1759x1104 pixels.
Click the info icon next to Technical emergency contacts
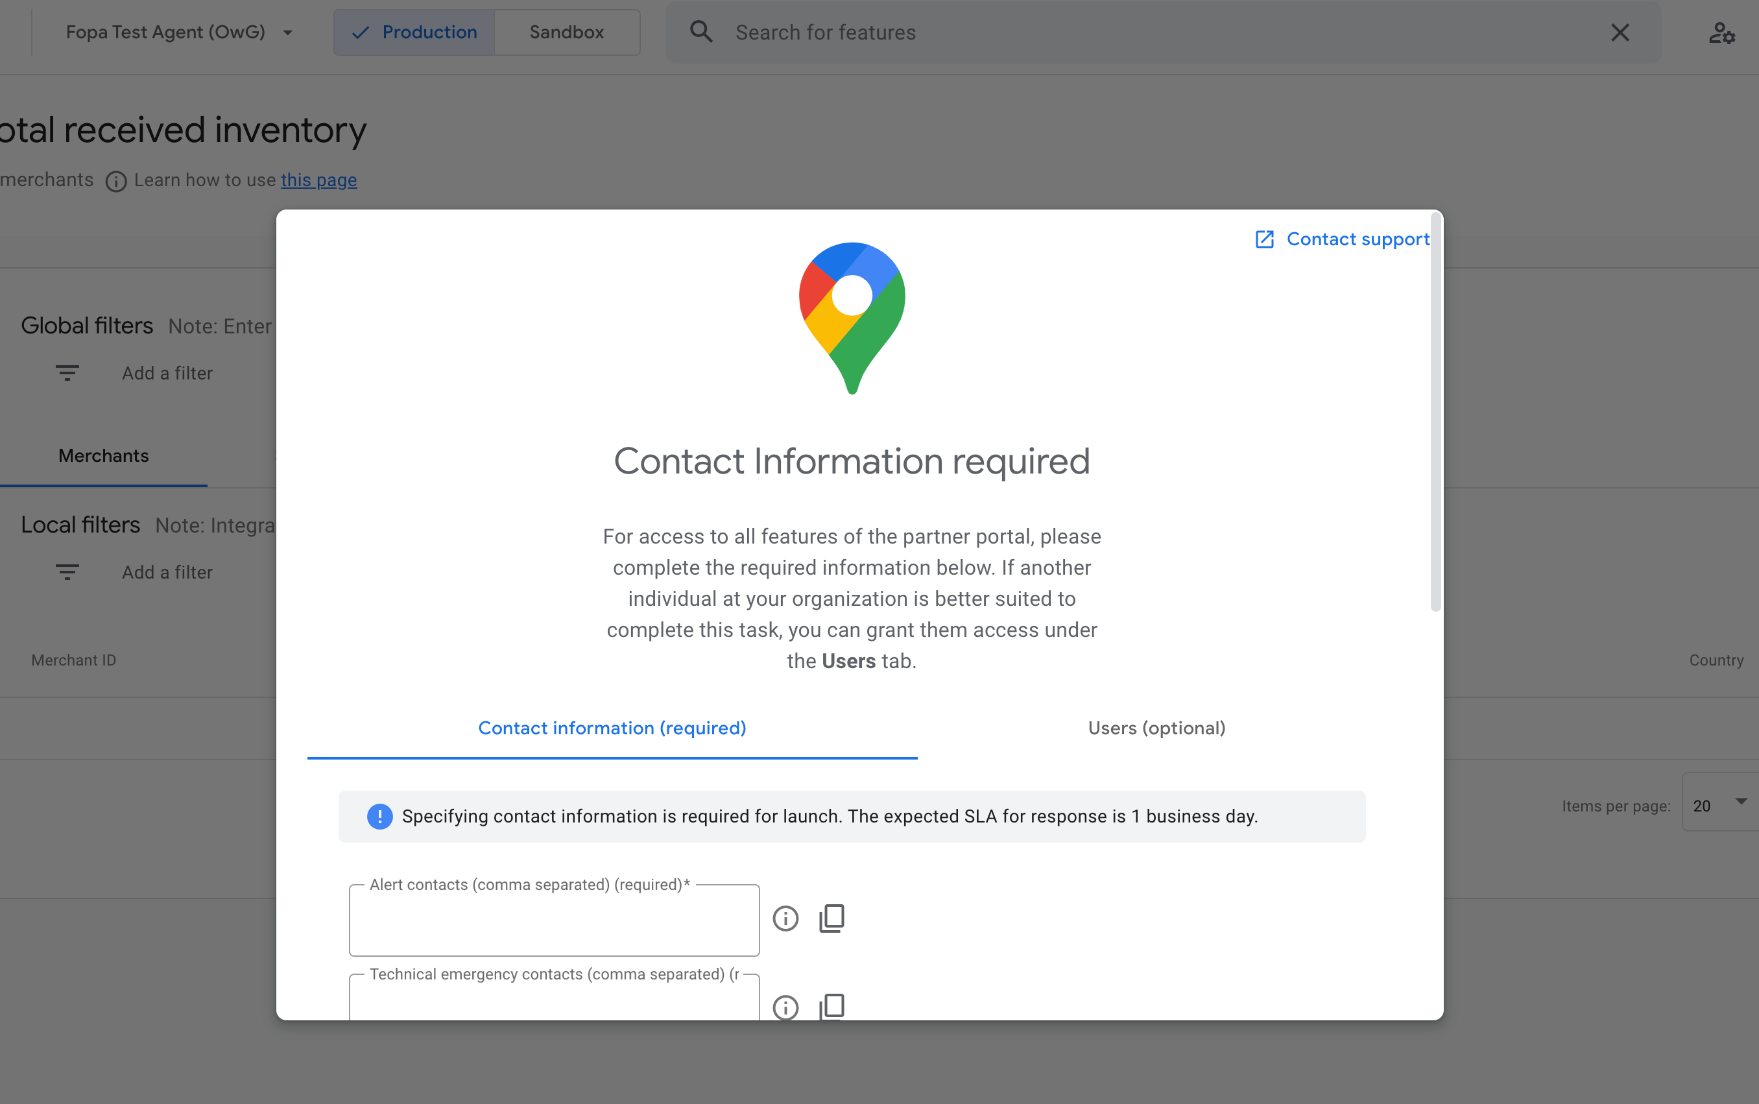tap(785, 1007)
